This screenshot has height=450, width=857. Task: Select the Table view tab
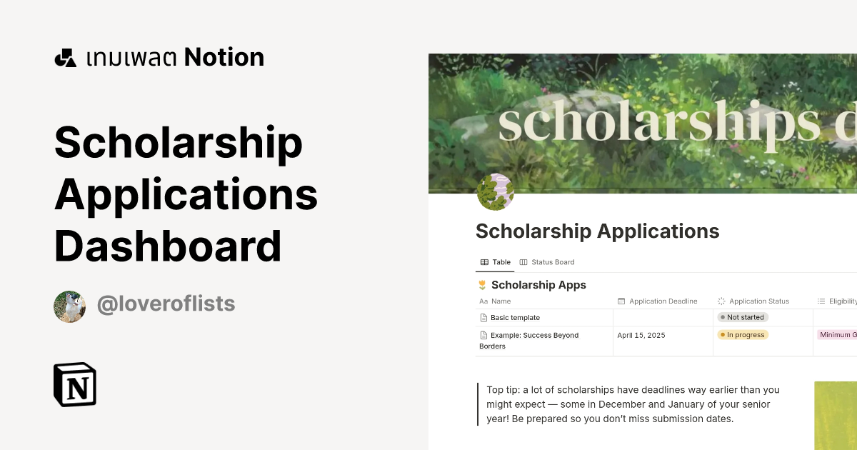[x=495, y=262]
